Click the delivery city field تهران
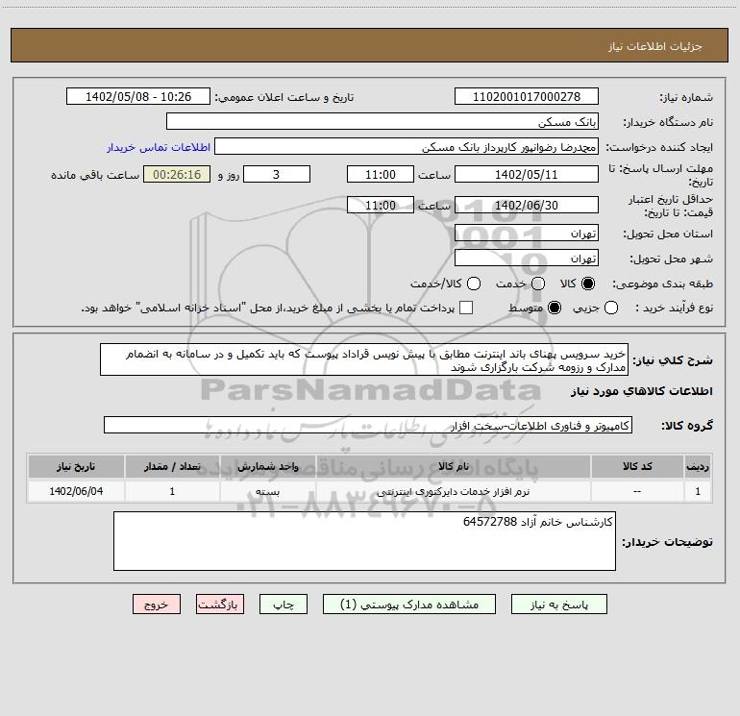Image resolution: width=740 pixels, height=716 pixels. [x=527, y=258]
